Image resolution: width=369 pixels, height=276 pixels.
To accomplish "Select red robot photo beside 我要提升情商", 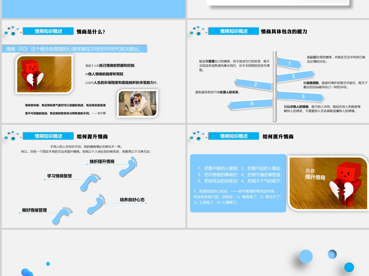I will click(328, 183).
